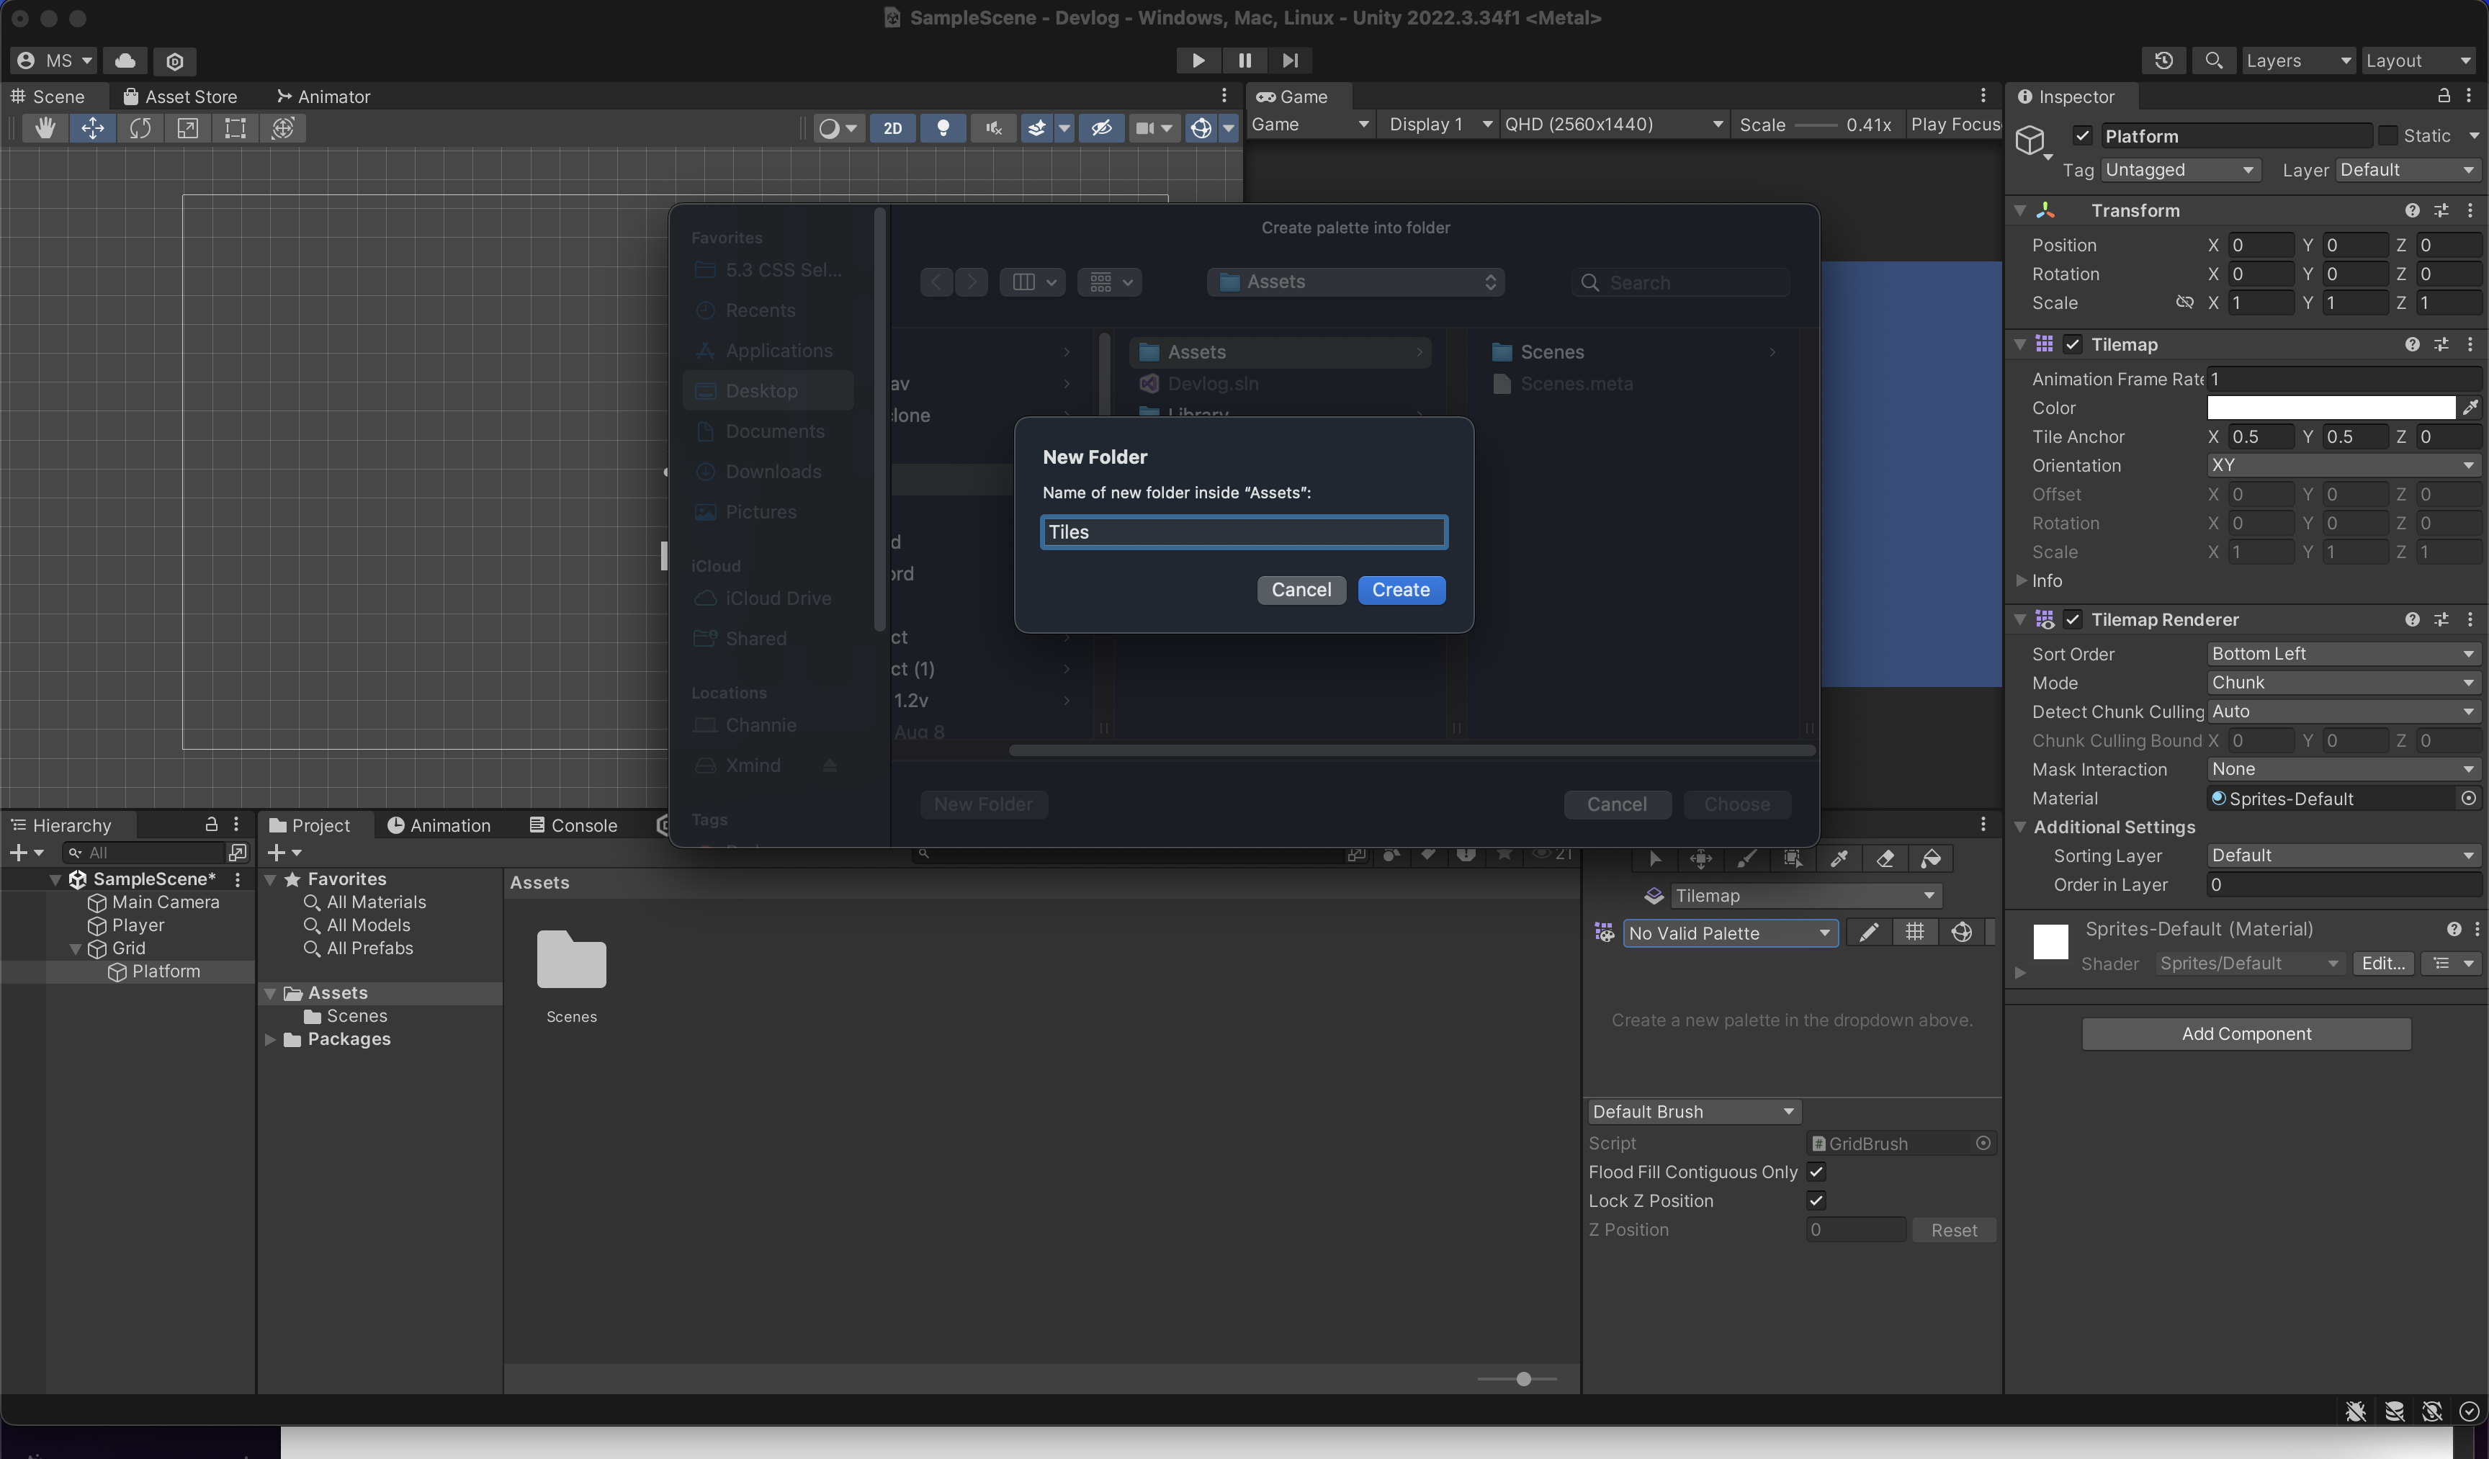Open Undo History clock icon
Screen dimensions: 2489x1459
click(2163, 61)
